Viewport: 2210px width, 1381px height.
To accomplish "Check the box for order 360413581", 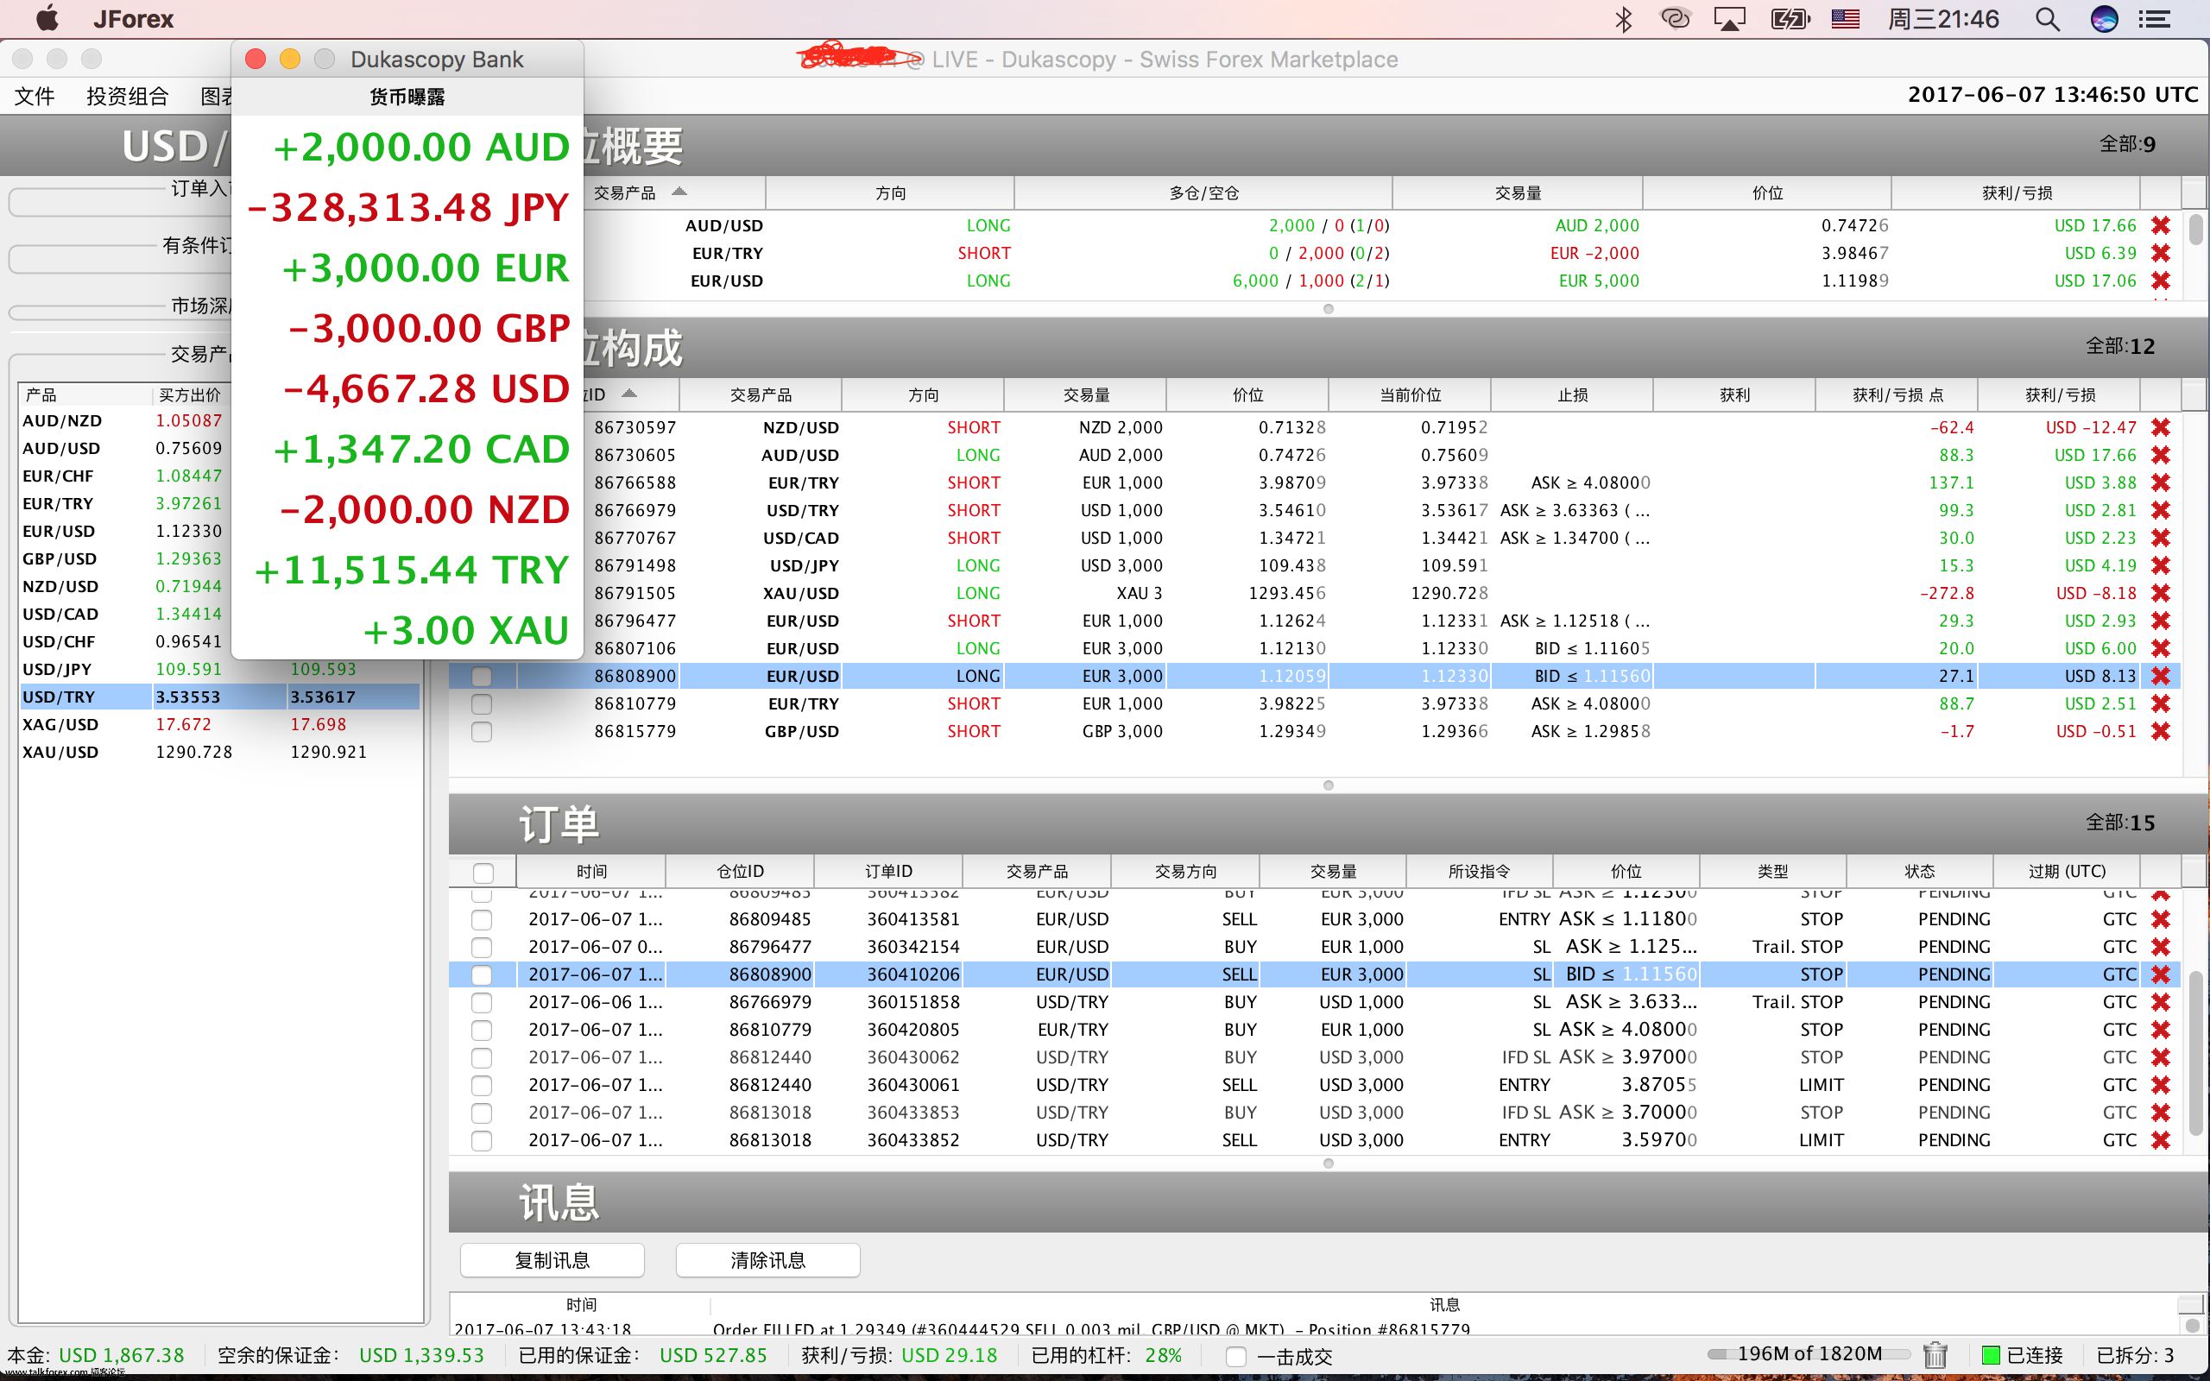I will [x=481, y=919].
